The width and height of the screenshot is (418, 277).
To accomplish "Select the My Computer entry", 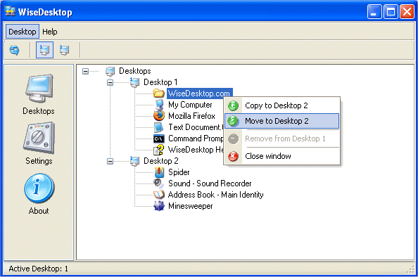I will pyautogui.click(x=190, y=105).
